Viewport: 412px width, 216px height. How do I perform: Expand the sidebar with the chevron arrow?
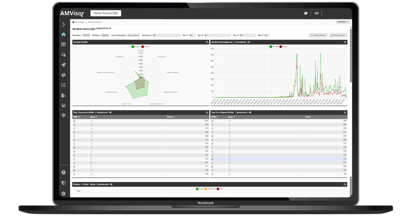point(63,24)
